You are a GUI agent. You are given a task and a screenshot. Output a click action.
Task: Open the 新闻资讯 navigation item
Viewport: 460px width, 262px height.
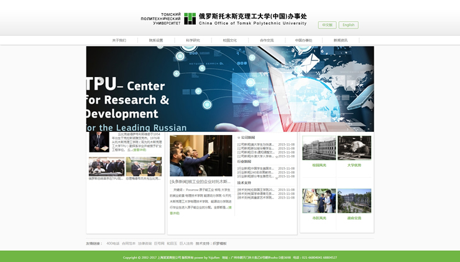(341, 40)
